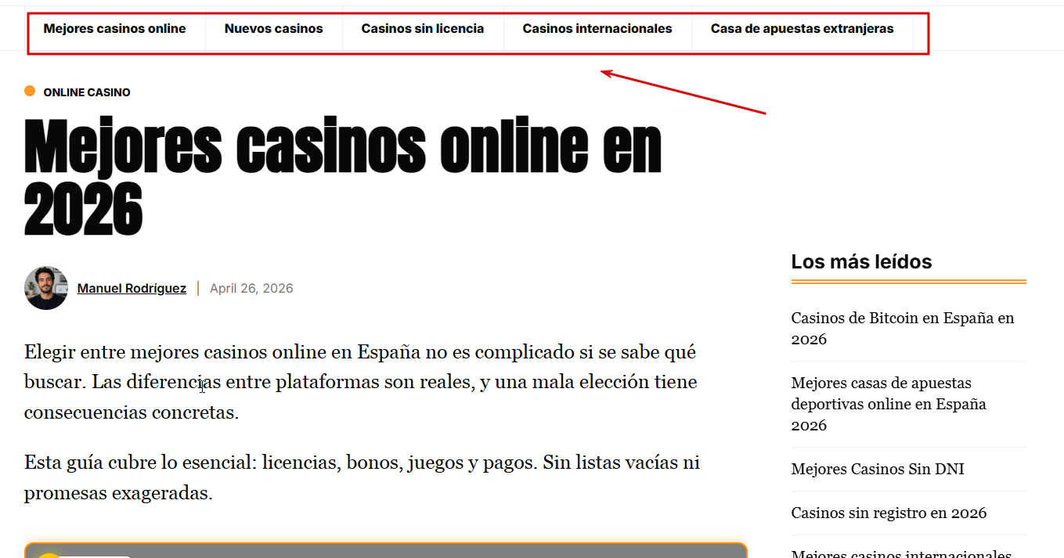
Task: Open the Mejores Casinos Sin DNI article
Action: pyautogui.click(x=878, y=469)
